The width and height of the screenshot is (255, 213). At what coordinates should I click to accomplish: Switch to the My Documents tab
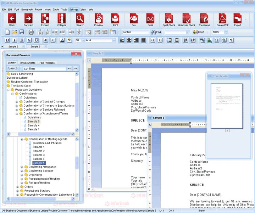27,63
